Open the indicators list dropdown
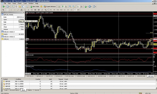The height and width of the screenshot is (94, 157). [86, 7]
